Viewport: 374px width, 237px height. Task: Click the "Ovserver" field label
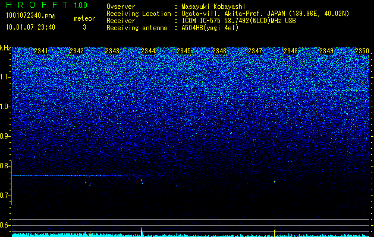pyautogui.click(x=121, y=7)
